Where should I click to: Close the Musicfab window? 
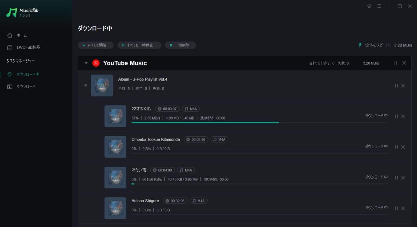coord(410,6)
